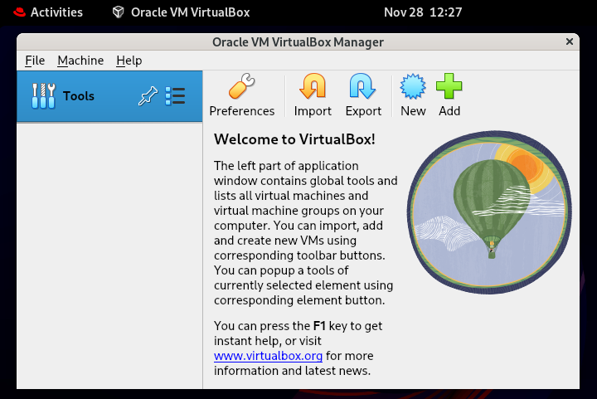Open GNOME Activities overview

tap(47, 12)
